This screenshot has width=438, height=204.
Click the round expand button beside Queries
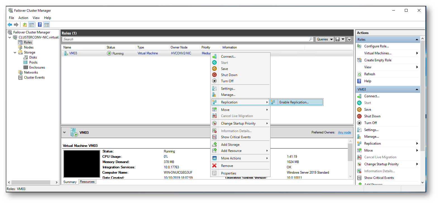click(x=349, y=39)
